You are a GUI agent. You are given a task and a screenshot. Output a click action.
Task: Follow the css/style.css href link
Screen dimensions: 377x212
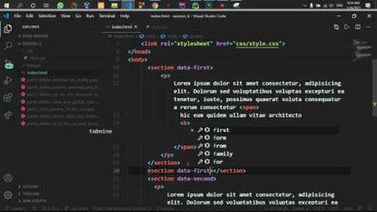[257, 44]
